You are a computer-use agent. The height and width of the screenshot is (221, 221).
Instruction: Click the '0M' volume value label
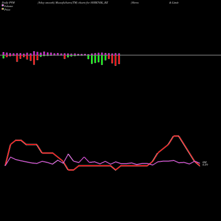pos(204,162)
